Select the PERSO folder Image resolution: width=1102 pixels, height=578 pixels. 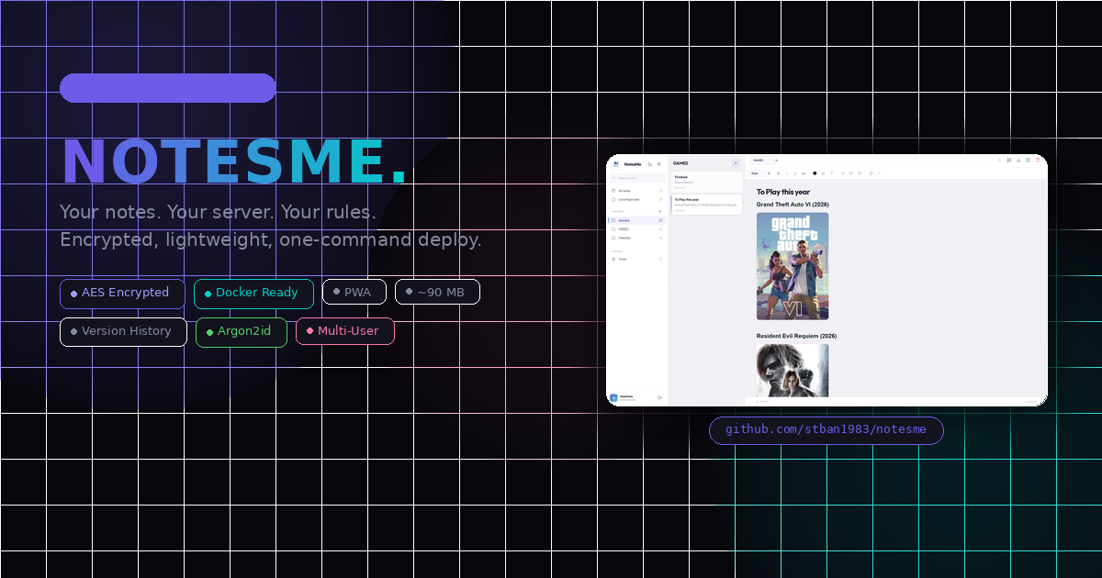pos(636,229)
